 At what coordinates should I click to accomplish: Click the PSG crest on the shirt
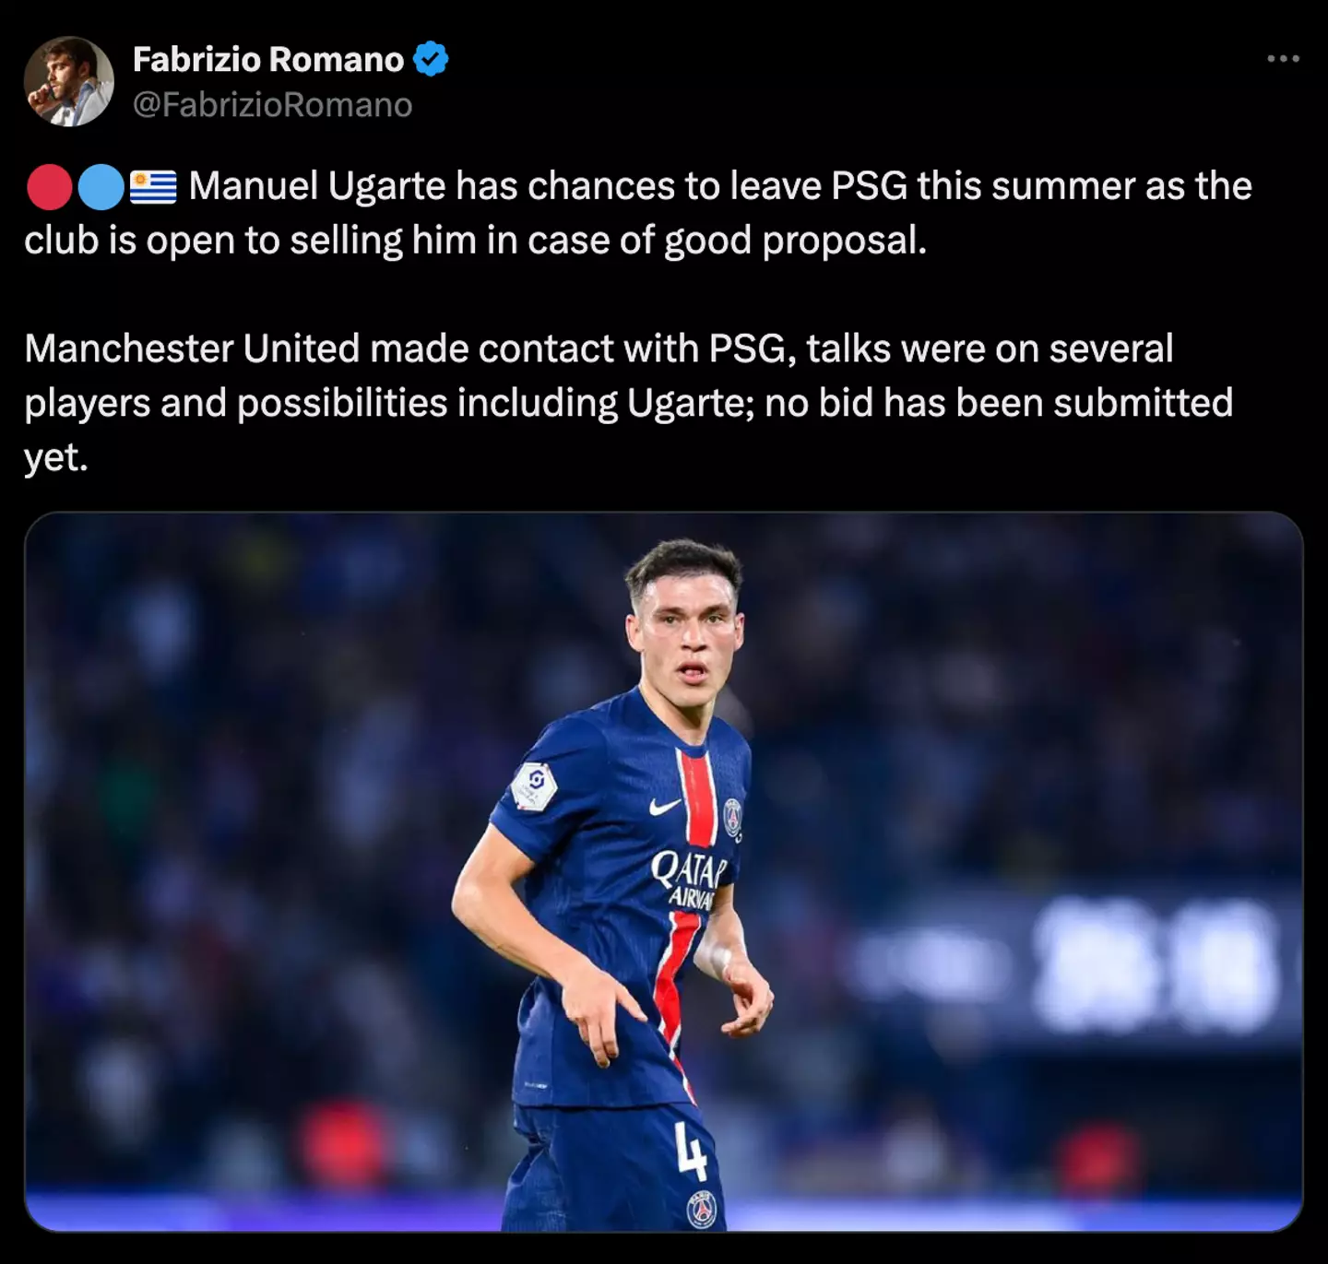732,817
